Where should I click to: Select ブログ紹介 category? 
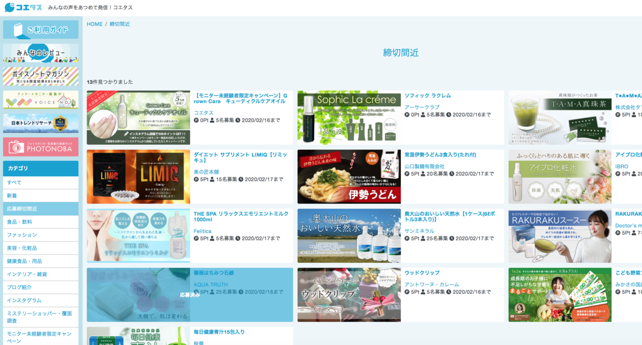click(x=41, y=287)
